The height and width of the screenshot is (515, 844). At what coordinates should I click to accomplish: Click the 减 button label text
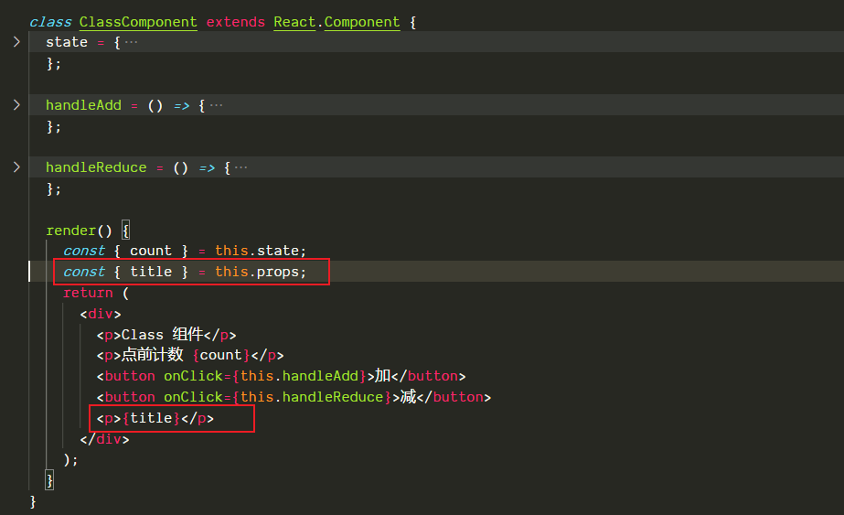point(409,396)
